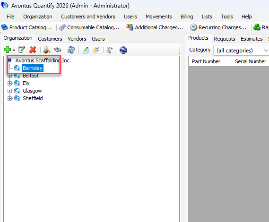Viewport: 269px width, 222px height.
Task: Click the Barnsley house icon
Action: pyautogui.click(x=17, y=68)
